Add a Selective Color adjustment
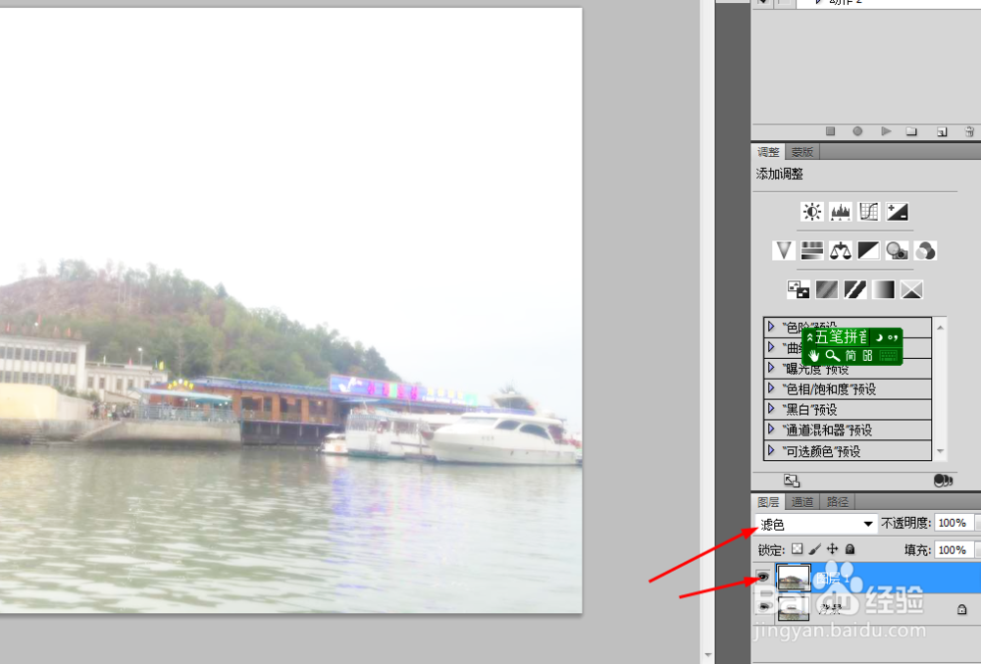 pyautogui.click(x=911, y=289)
